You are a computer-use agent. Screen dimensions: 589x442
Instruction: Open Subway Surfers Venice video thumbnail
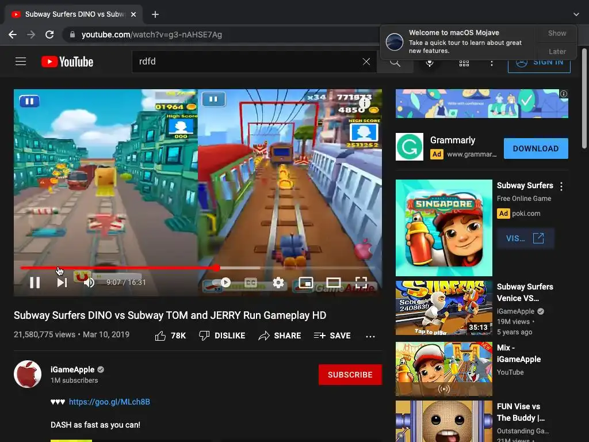pyautogui.click(x=443, y=308)
